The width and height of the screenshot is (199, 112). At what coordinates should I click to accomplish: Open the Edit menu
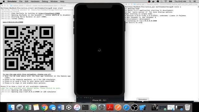[26, 1]
